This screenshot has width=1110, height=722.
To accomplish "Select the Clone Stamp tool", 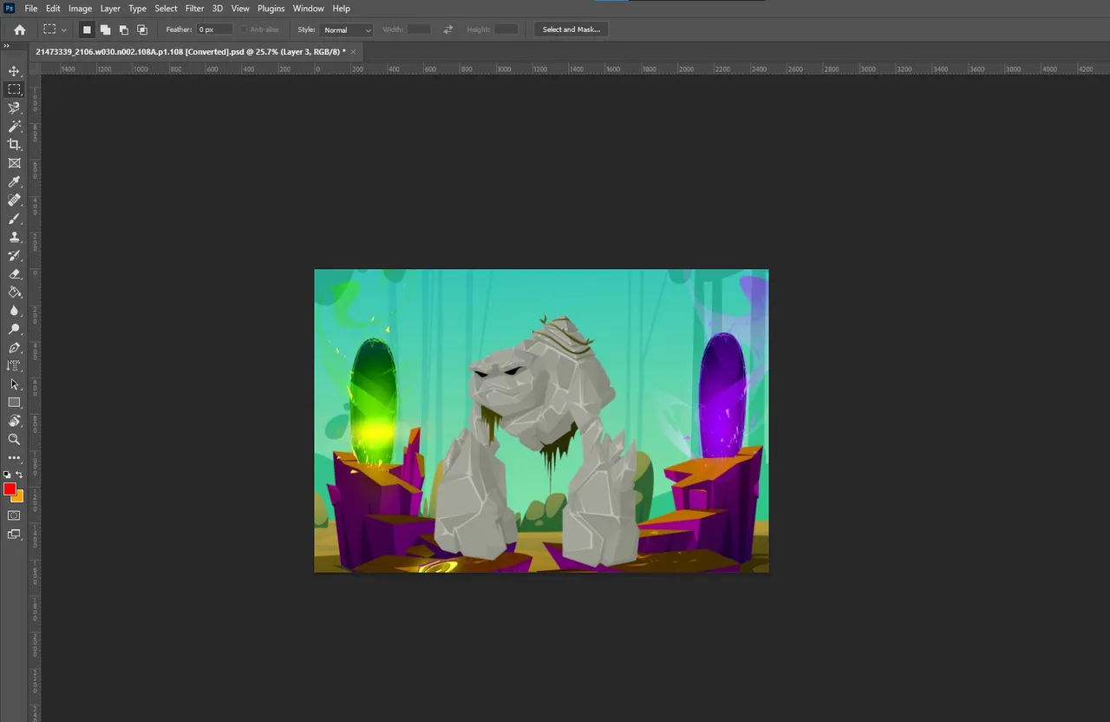I will [x=14, y=237].
